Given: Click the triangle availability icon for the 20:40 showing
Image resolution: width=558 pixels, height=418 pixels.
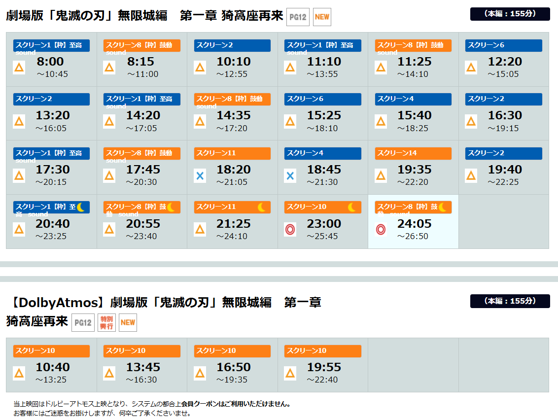Looking at the screenshot, I should (x=19, y=229).
